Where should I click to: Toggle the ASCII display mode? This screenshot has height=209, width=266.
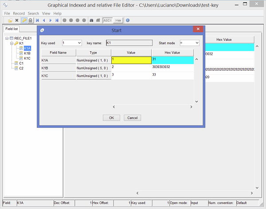[x=107, y=20]
